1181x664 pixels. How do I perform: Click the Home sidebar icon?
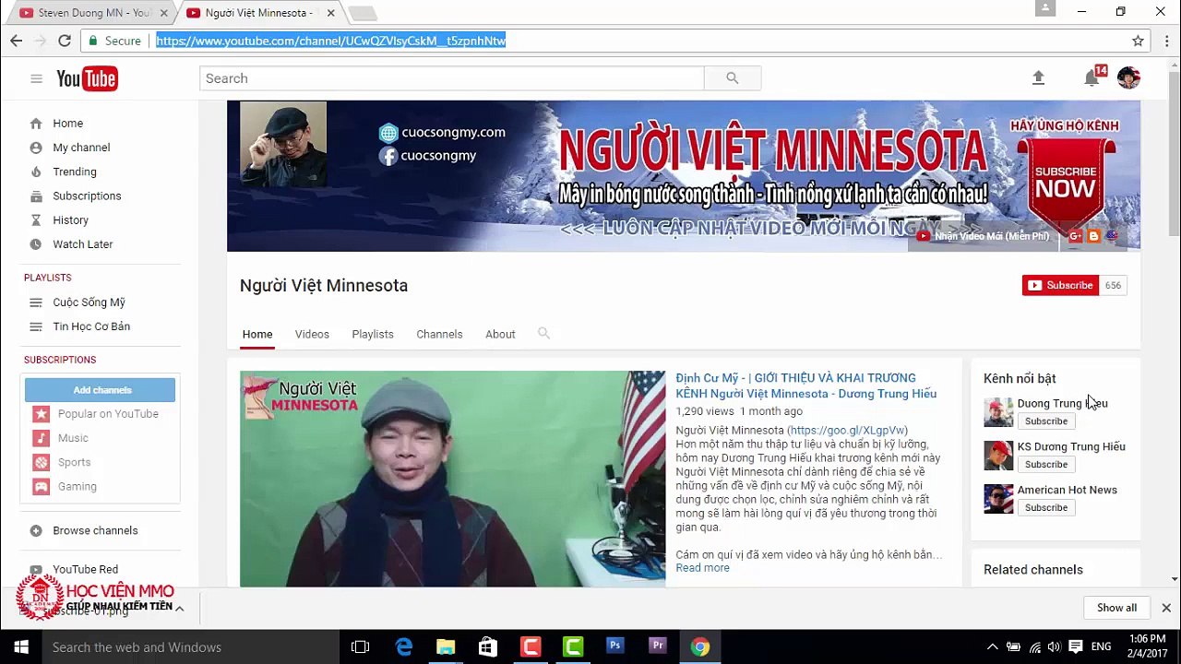(36, 124)
